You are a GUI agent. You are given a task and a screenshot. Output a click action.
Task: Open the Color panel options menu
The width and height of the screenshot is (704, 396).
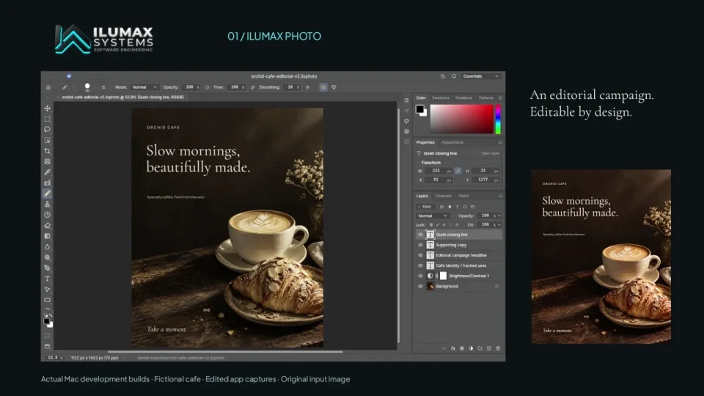point(500,98)
